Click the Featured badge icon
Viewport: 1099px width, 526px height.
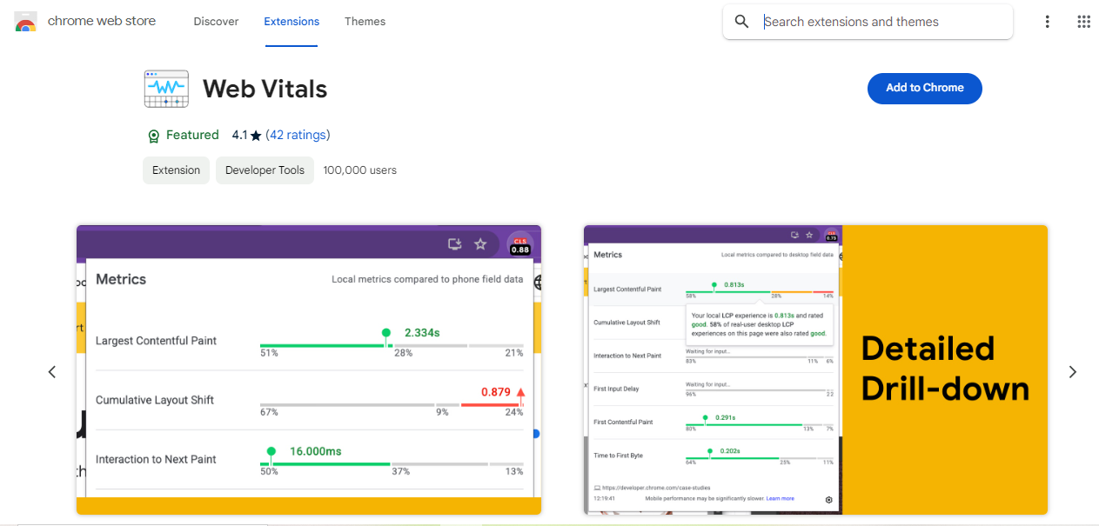click(x=153, y=136)
